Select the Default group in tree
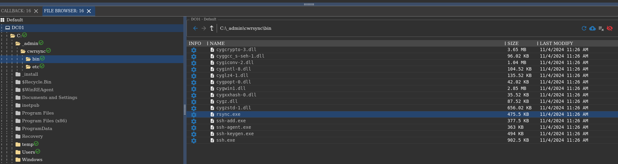Image resolution: width=618 pixels, height=164 pixels. click(15, 20)
